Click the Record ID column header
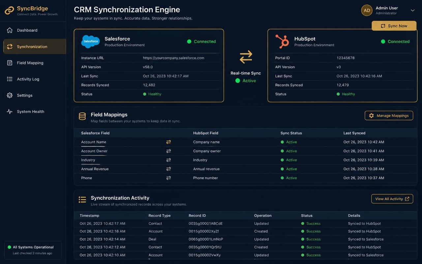The width and height of the screenshot is (422, 264). click(197, 215)
